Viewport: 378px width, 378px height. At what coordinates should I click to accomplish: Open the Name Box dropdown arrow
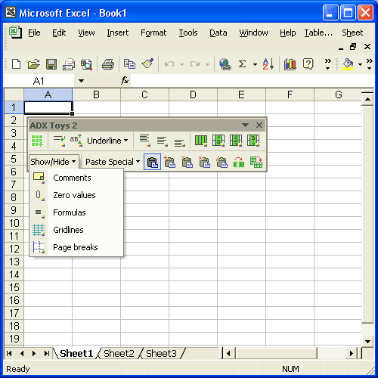[x=81, y=81]
